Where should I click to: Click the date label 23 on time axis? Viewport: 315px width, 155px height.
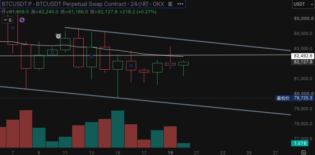pyautogui.click(x=223, y=153)
